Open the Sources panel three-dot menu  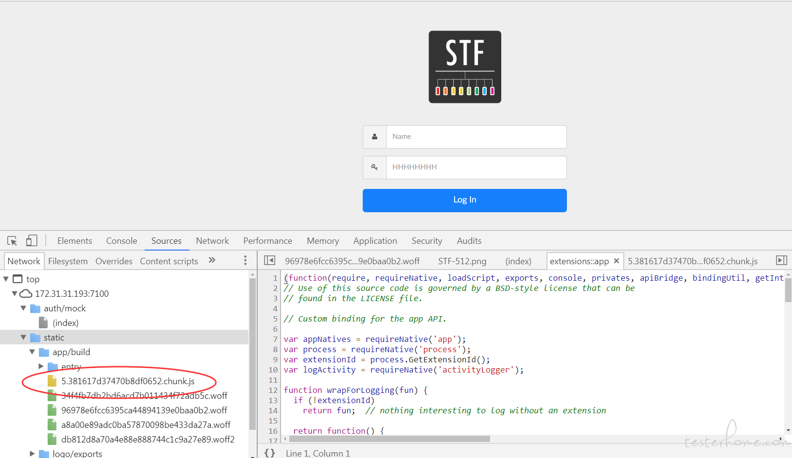(245, 260)
